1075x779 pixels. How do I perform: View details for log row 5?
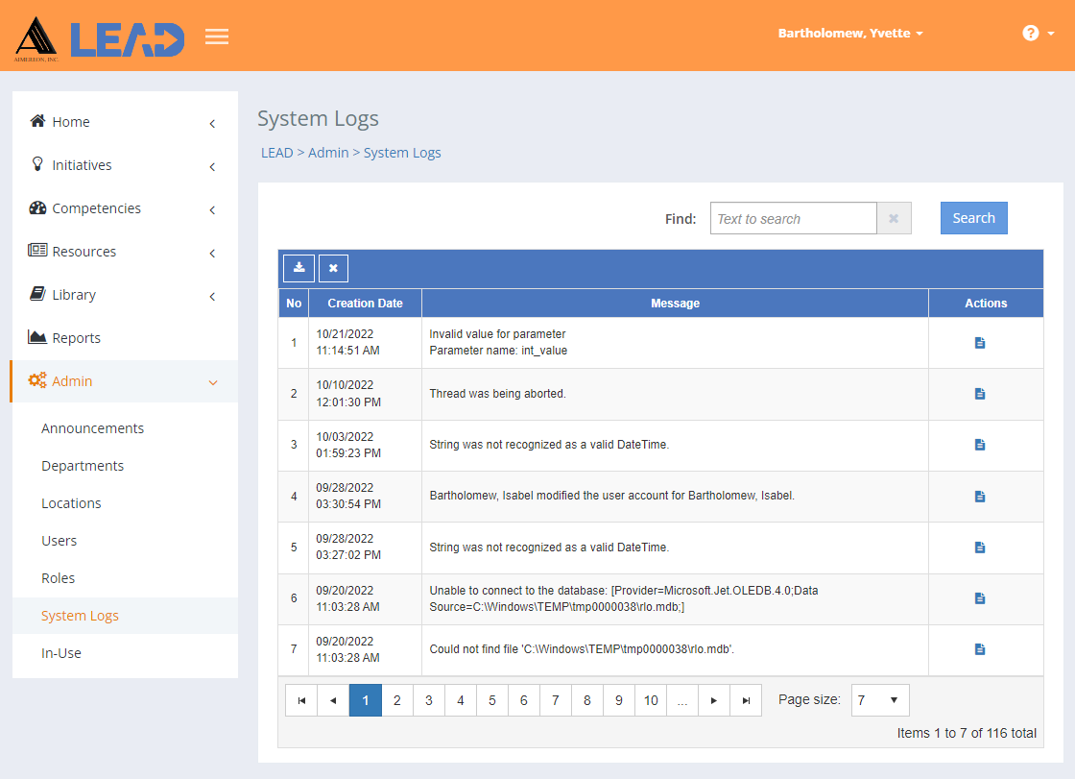980,547
